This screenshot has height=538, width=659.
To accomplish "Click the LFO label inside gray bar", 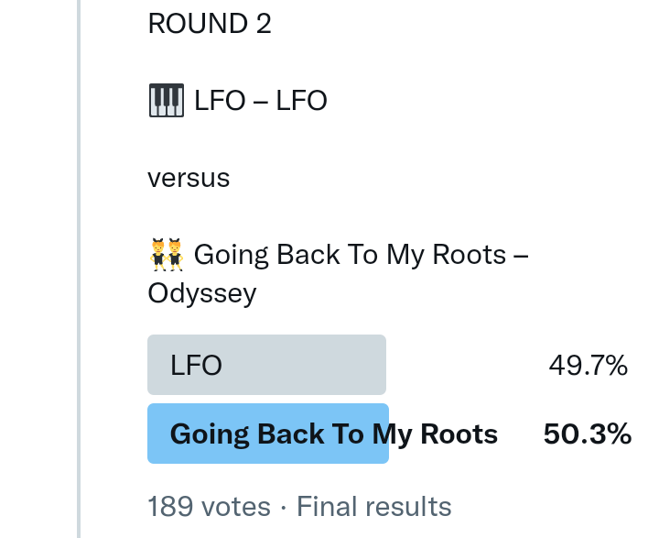I will (196, 366).
